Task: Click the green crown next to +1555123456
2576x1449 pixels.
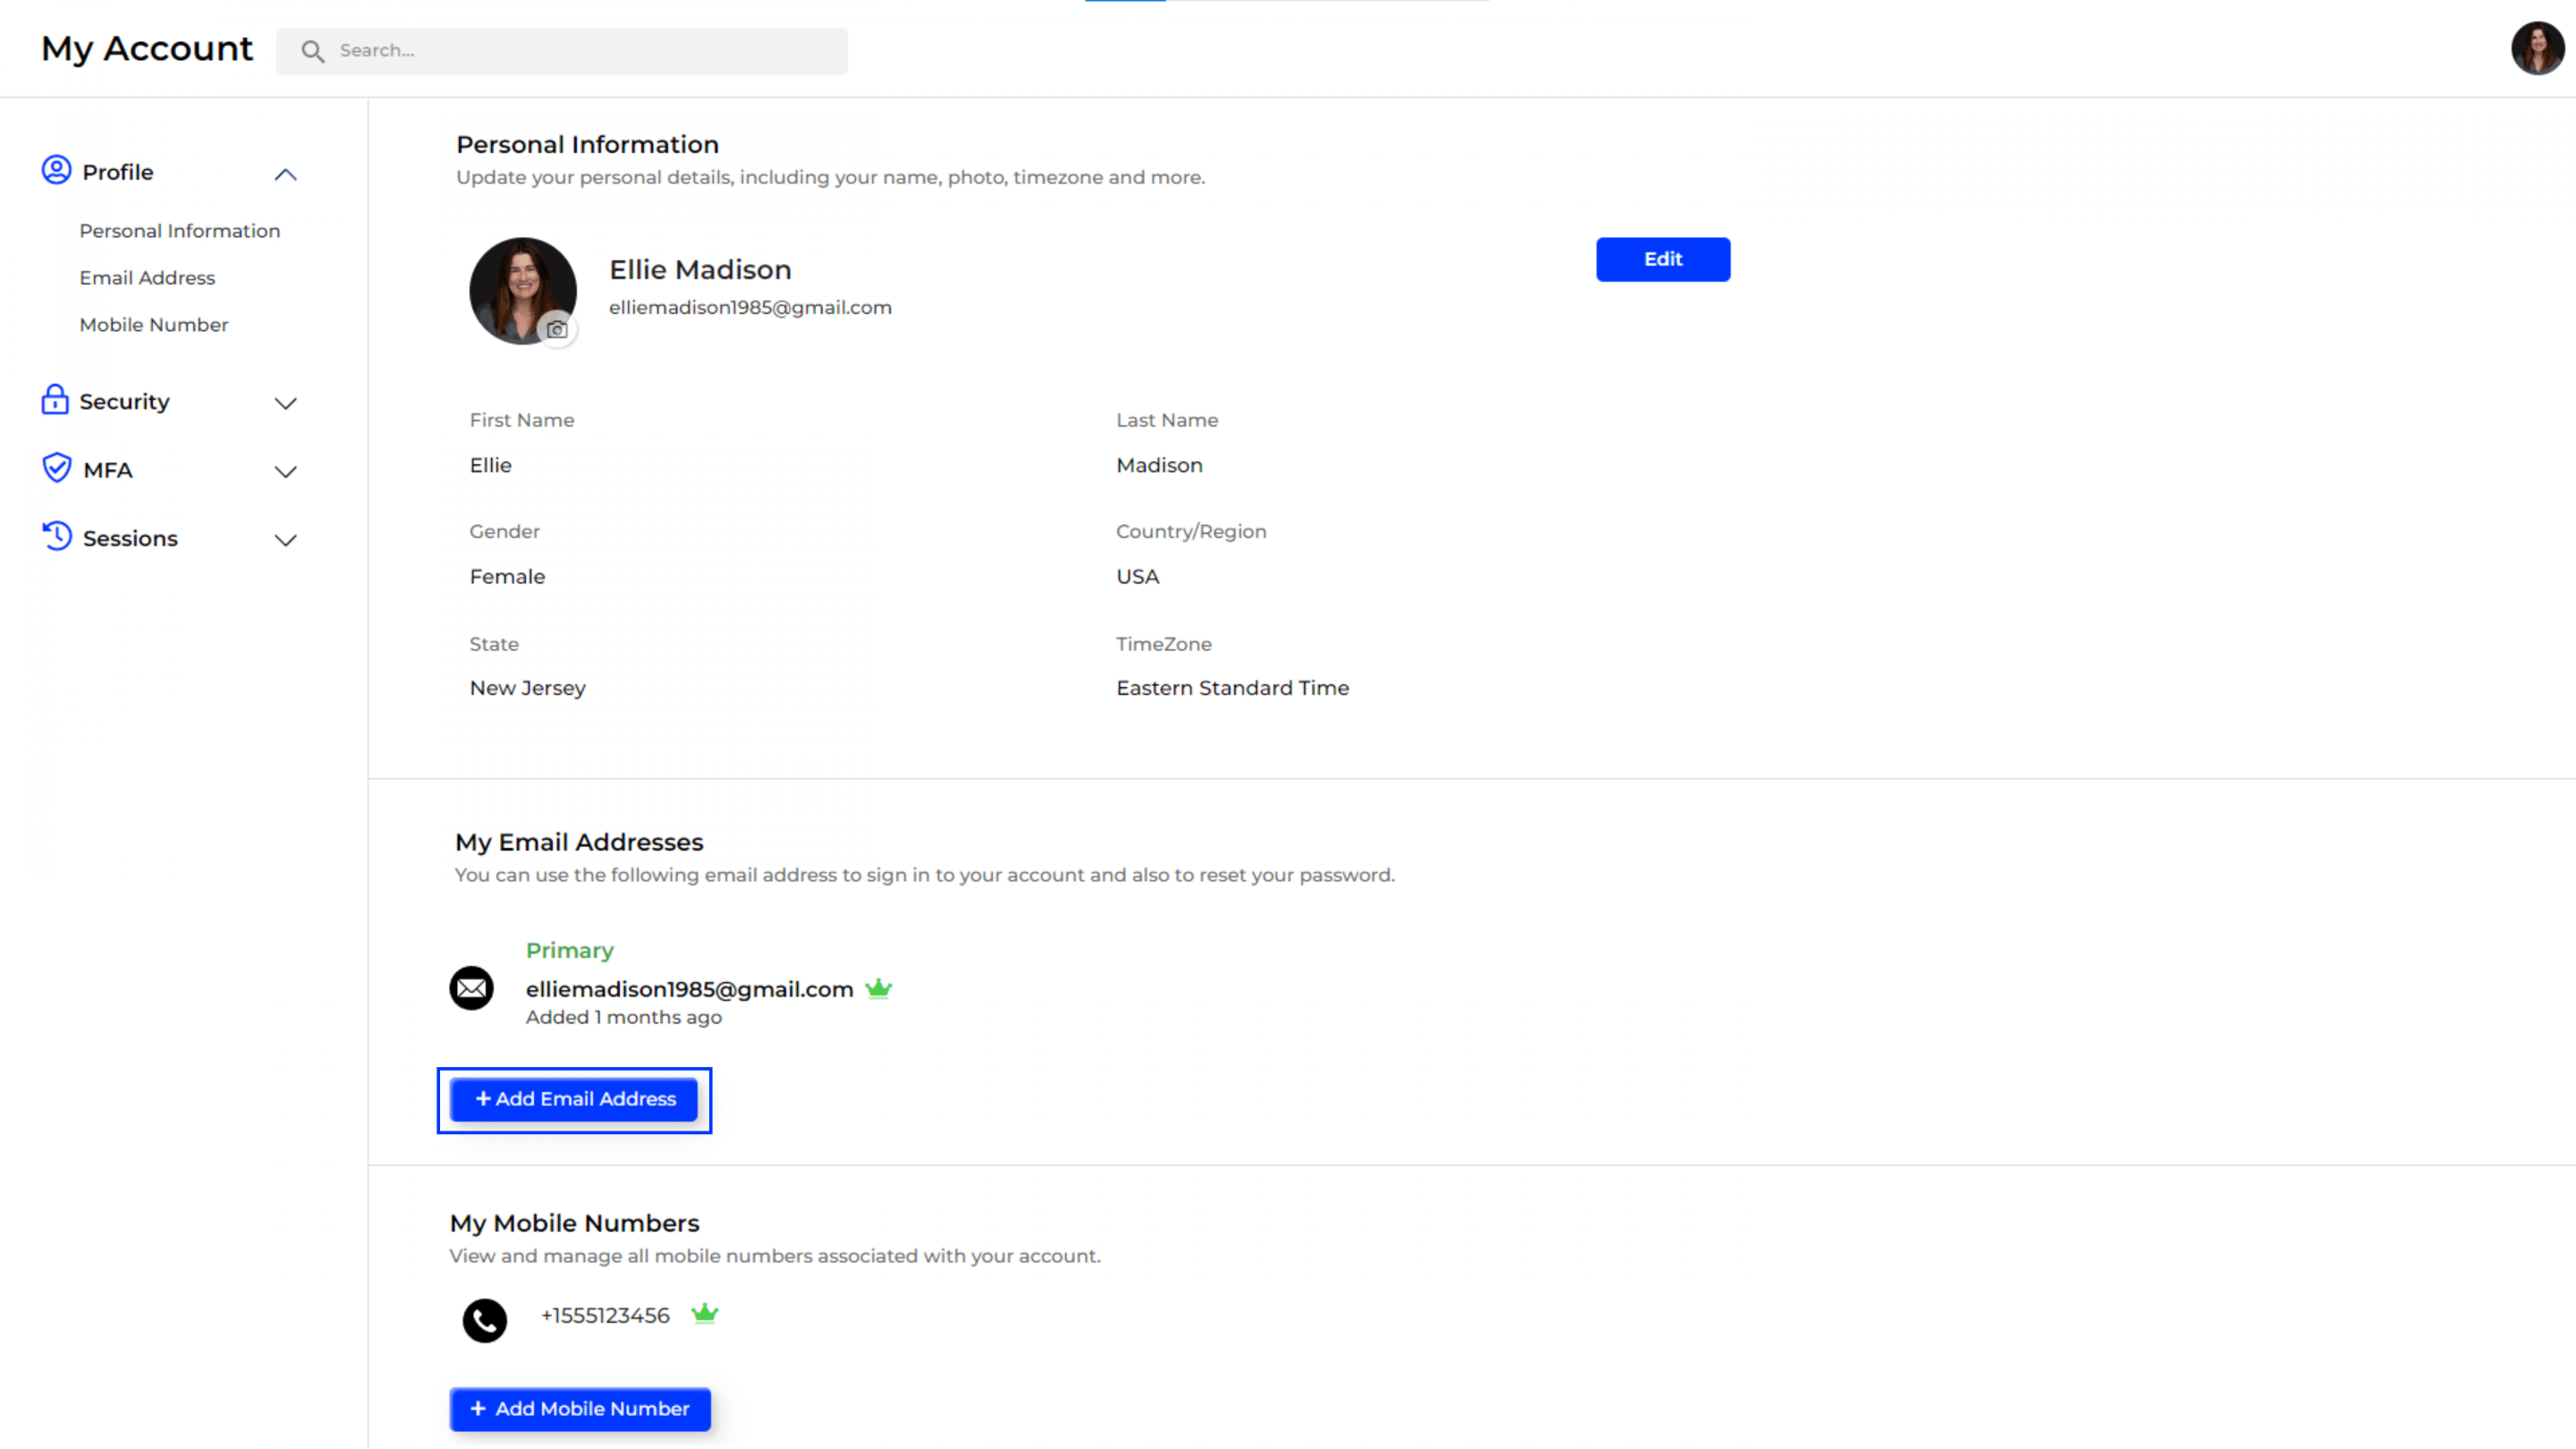Action: pos(705,1313)
